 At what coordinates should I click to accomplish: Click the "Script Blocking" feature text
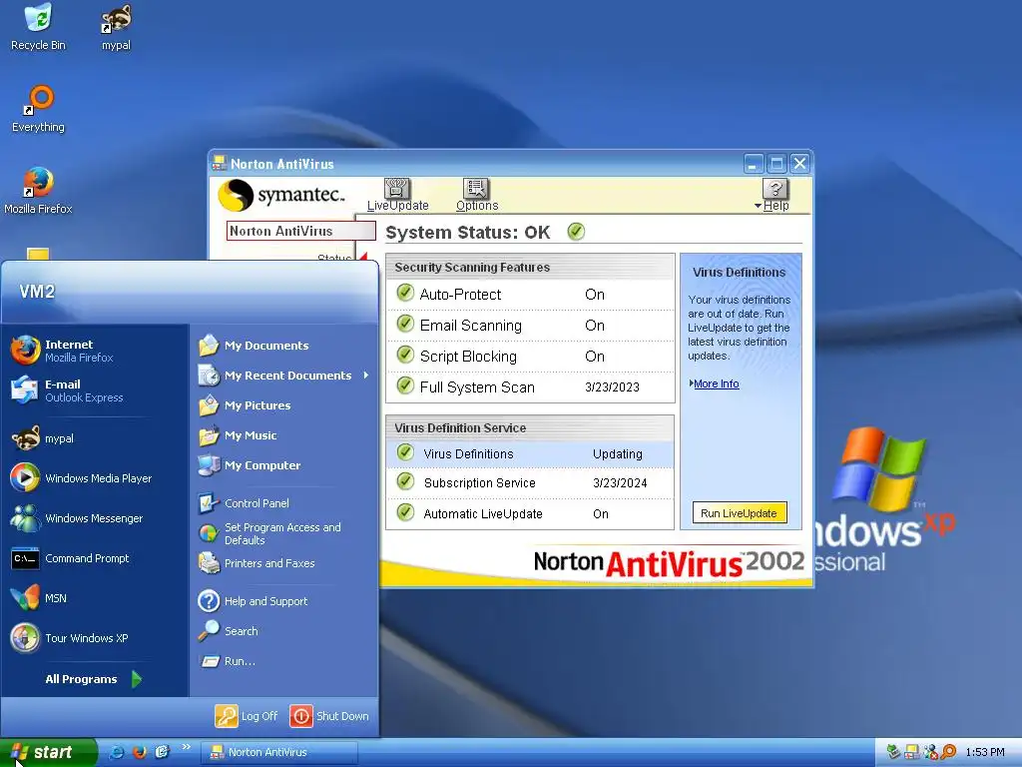click(468, 357)
